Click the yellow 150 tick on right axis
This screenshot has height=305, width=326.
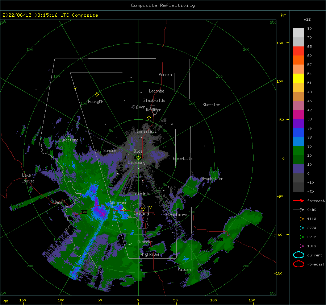(x=280, y=43)
